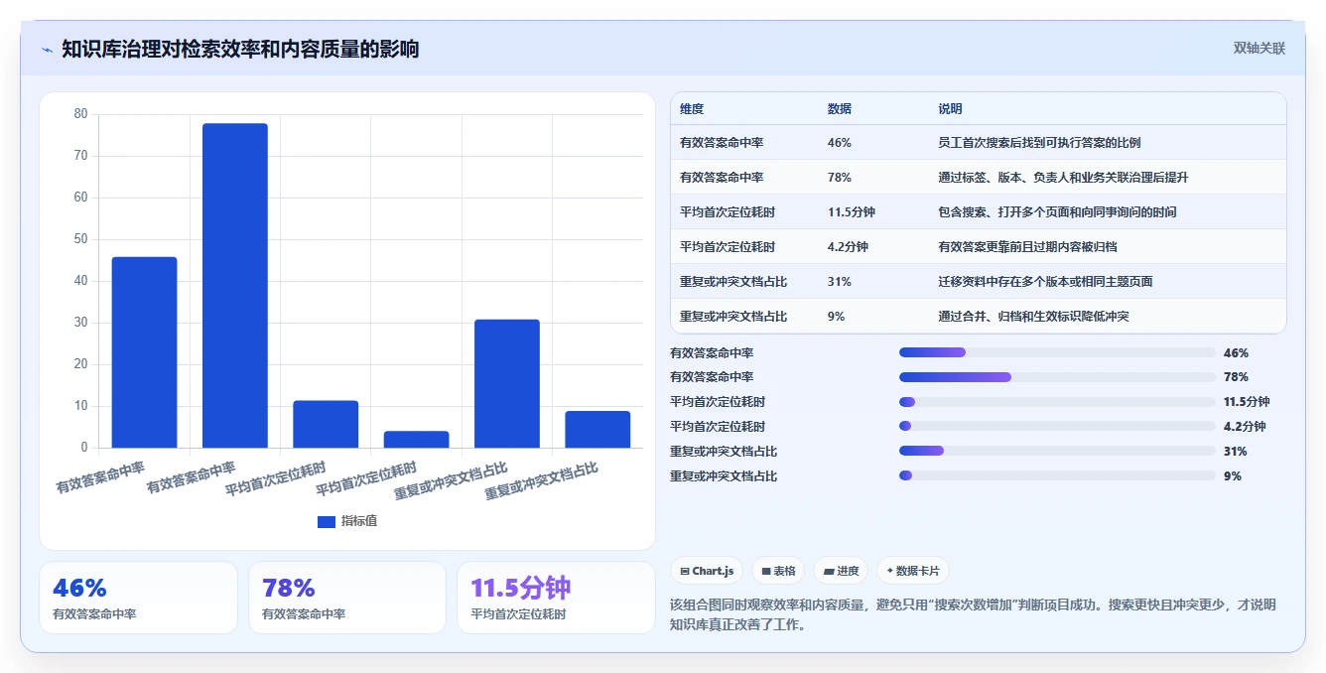The width and height of the screenshot is (1326, 673).
Task: Click the bar reaching 46 in the chart
Action: point(144,352)
